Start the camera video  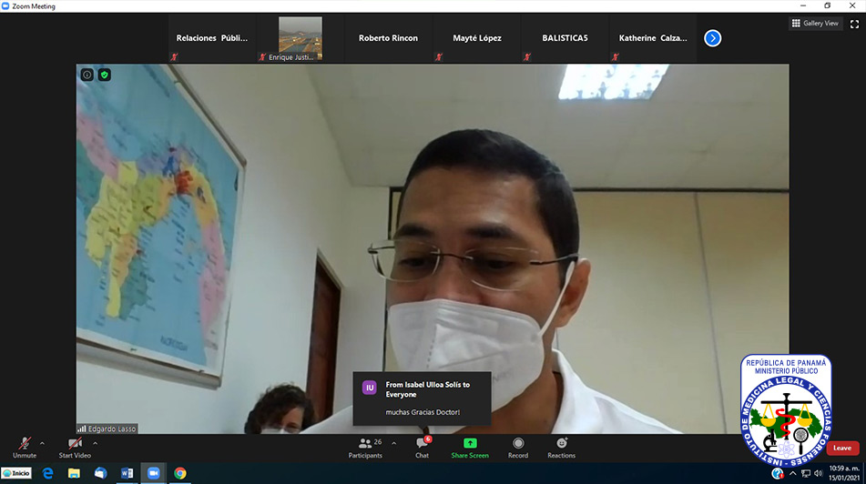75,448
